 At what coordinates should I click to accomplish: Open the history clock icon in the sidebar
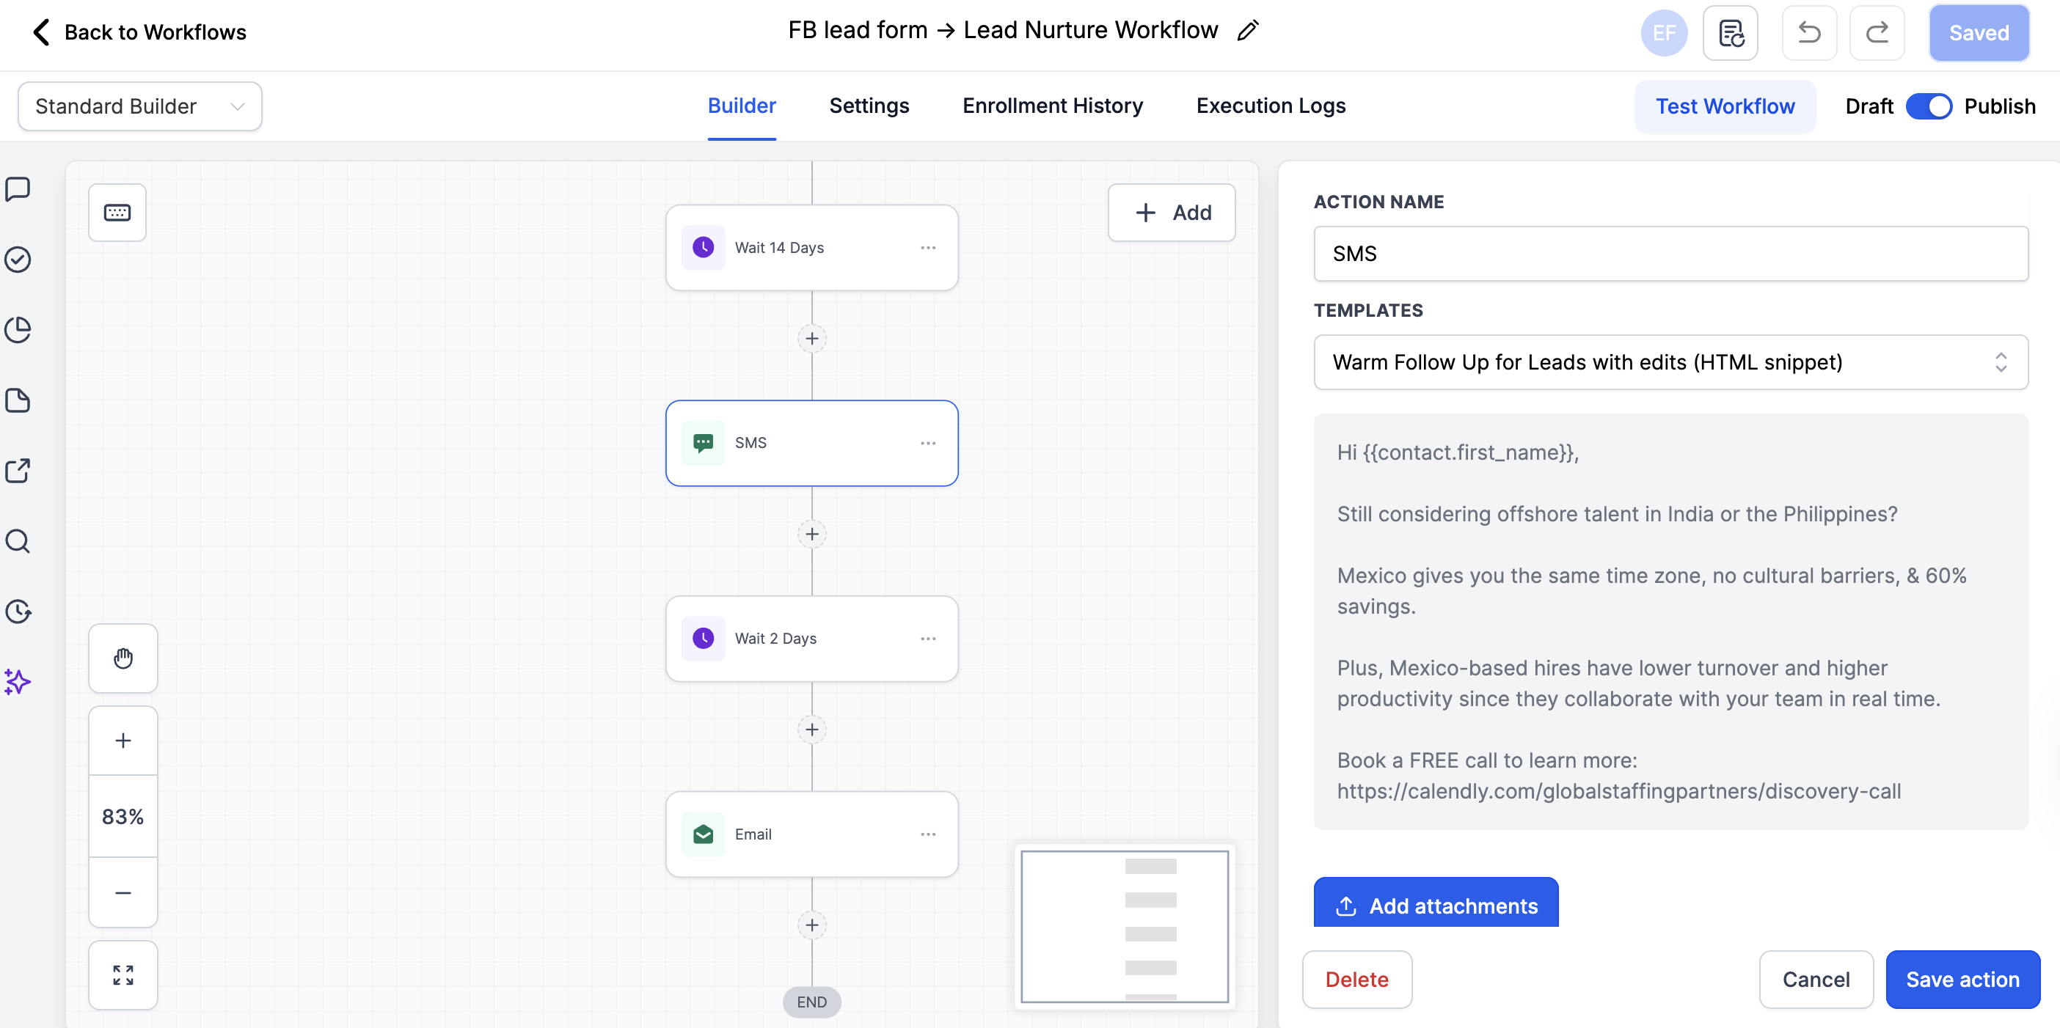18,612
